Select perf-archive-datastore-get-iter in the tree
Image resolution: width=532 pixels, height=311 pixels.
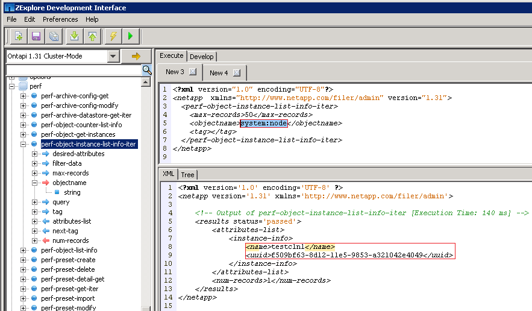[x=86, y=116]
